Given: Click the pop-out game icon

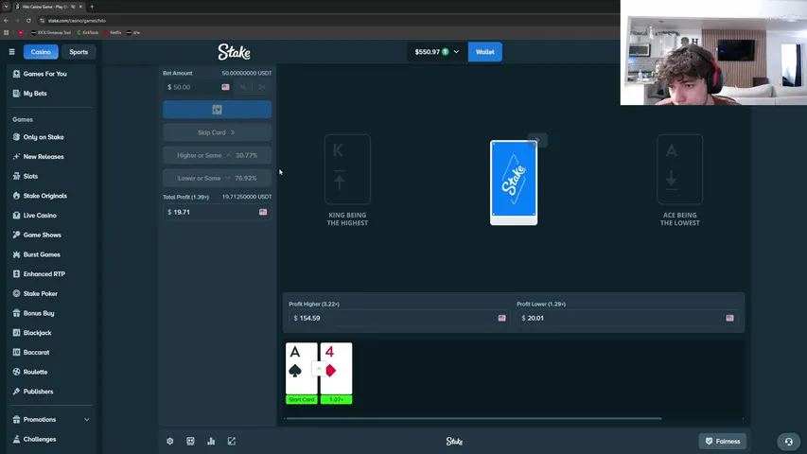Looking at the screenshot, I should 232,441.
